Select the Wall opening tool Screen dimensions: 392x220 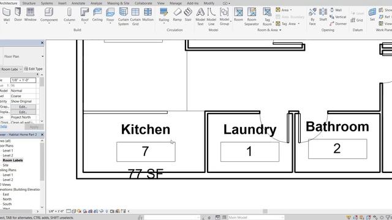[336, 10]
